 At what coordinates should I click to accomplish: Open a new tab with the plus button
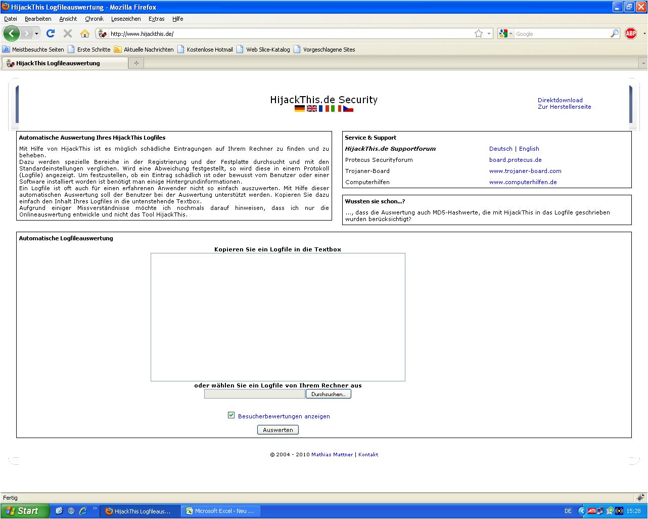tap(136, 63)
